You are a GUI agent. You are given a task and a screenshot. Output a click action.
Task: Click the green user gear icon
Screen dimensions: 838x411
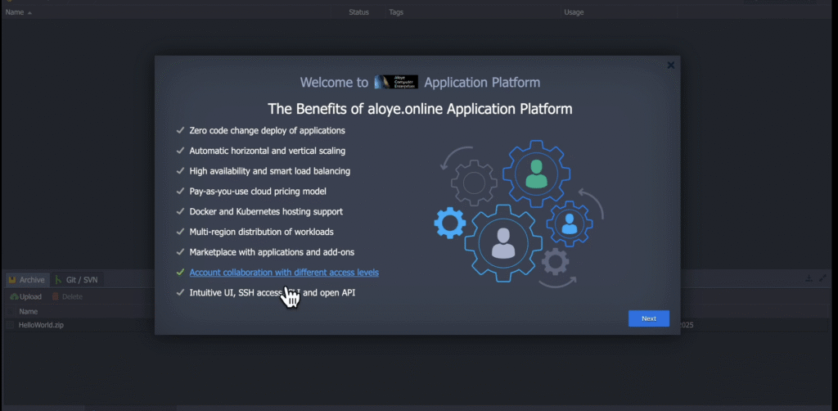[x=536, y=174]
